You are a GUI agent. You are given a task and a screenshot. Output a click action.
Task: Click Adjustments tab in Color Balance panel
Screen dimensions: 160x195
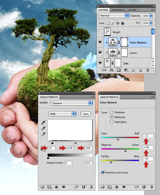(109, 97)
